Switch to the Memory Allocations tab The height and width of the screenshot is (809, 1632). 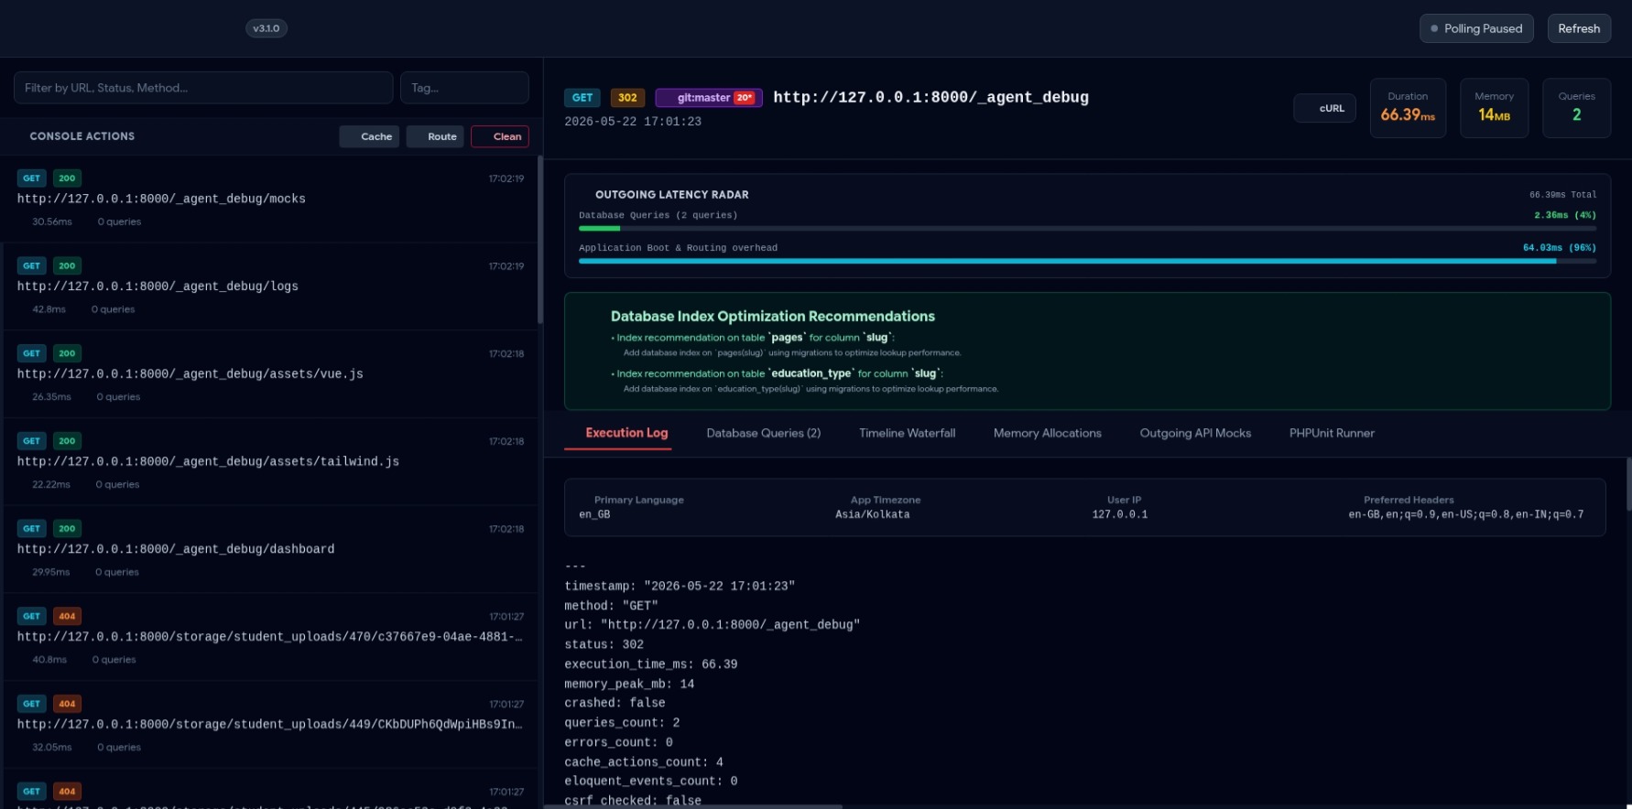tap(1047, 433)
